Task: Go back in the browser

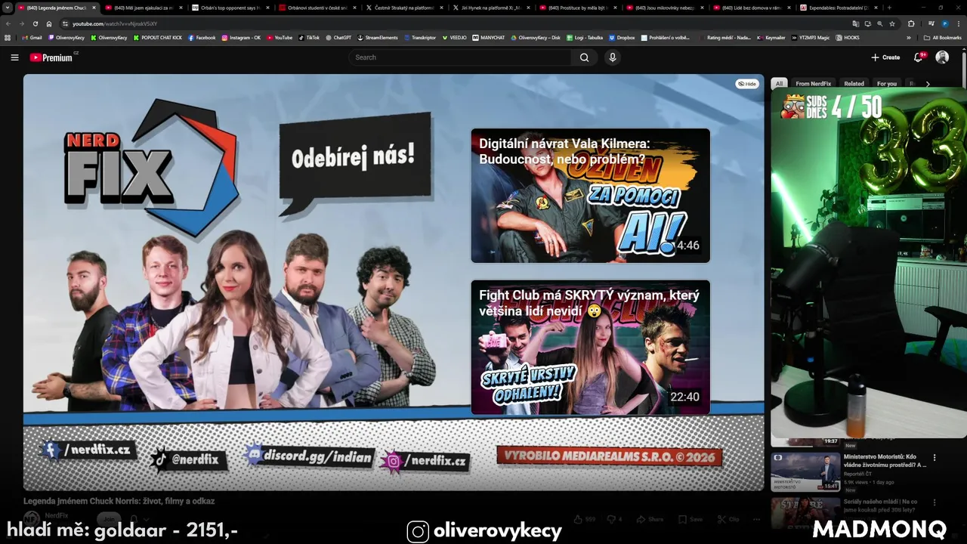Action: click(x=8, y=23)
